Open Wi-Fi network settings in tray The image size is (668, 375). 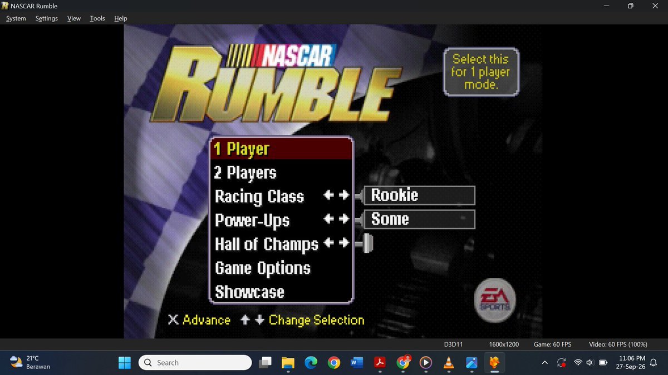click(x=578, y=363)
